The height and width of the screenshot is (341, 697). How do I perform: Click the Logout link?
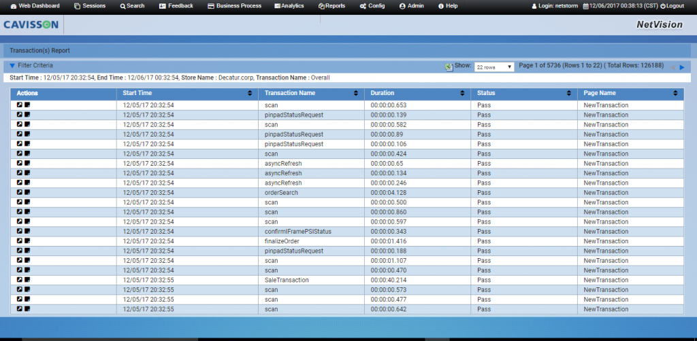click(672, 5)
